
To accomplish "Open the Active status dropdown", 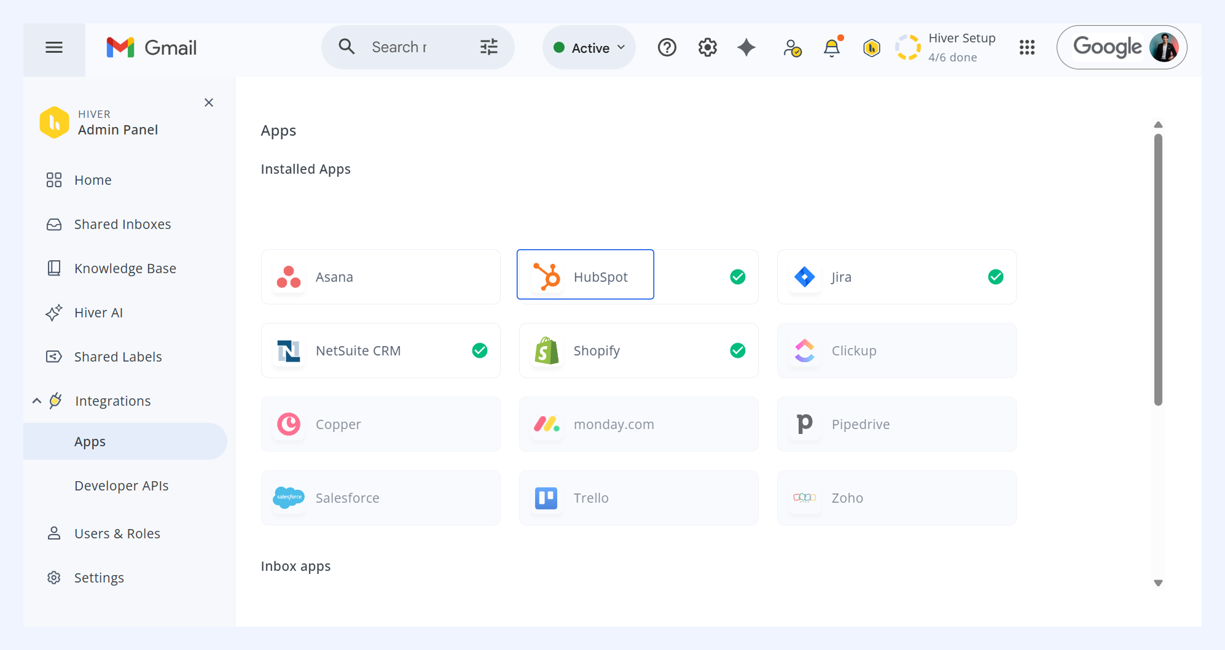I will tap(589, 47).
